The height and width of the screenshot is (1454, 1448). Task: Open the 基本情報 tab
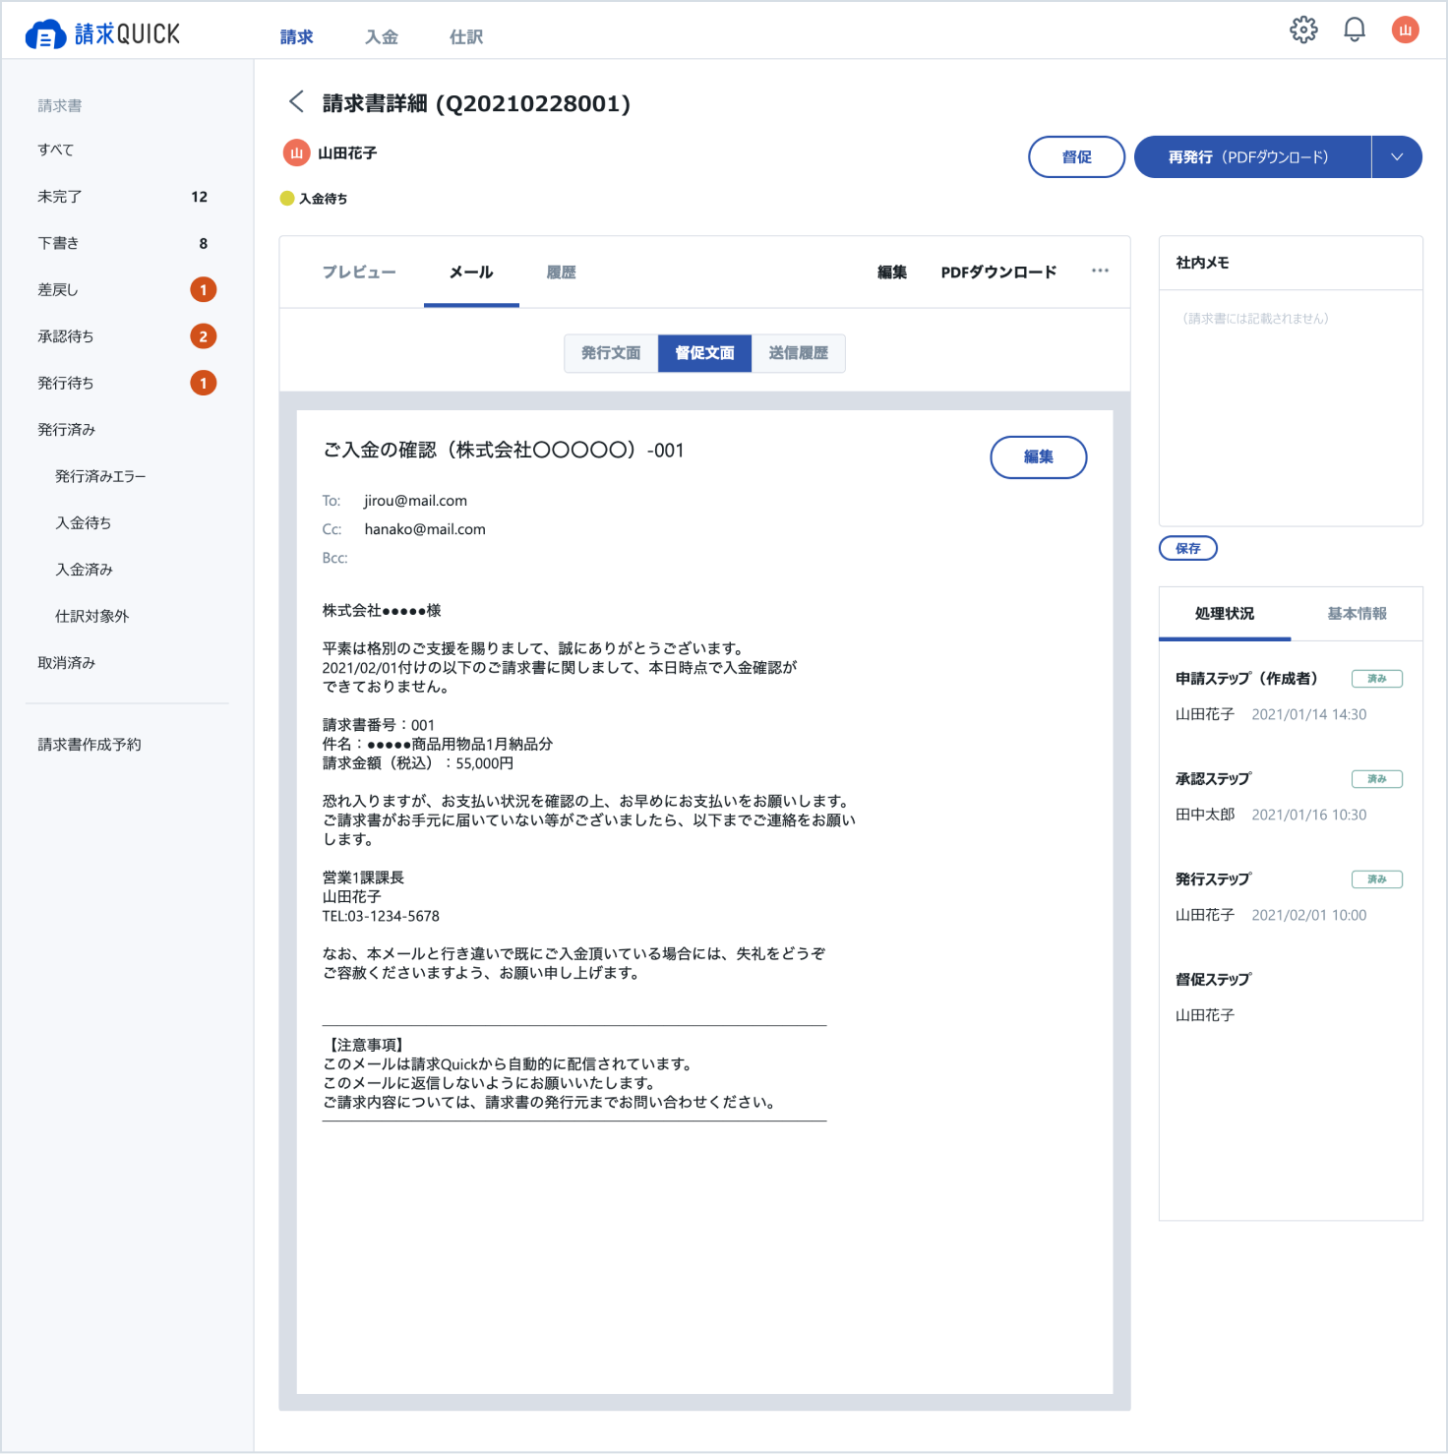(1357, 613)
